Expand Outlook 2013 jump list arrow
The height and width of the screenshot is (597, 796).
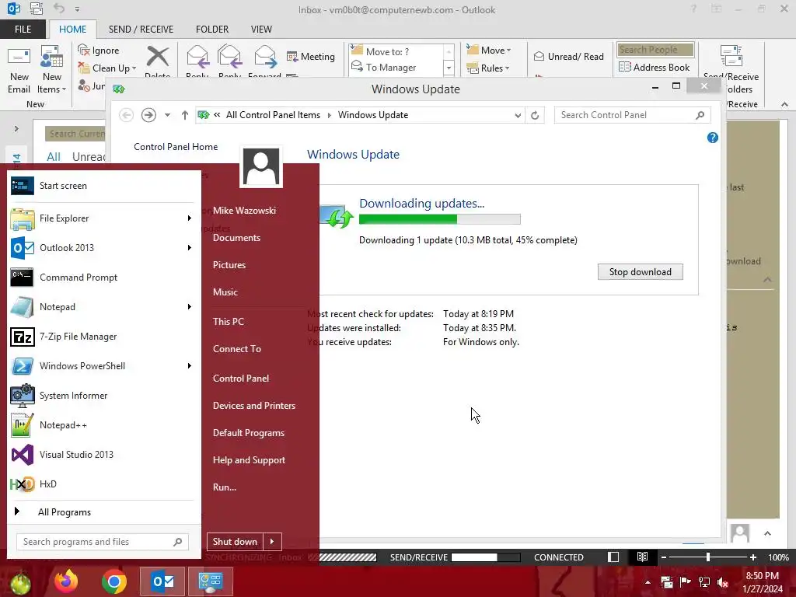(190, 248)
